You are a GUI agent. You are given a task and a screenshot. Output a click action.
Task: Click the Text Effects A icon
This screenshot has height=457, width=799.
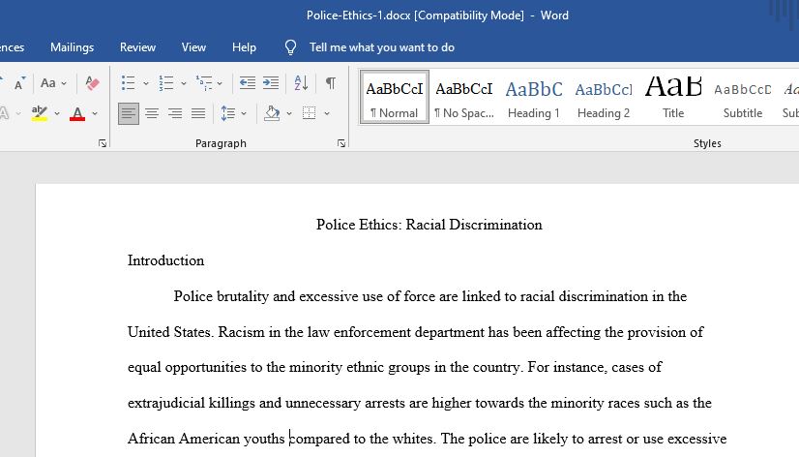[x=4, y=113]
